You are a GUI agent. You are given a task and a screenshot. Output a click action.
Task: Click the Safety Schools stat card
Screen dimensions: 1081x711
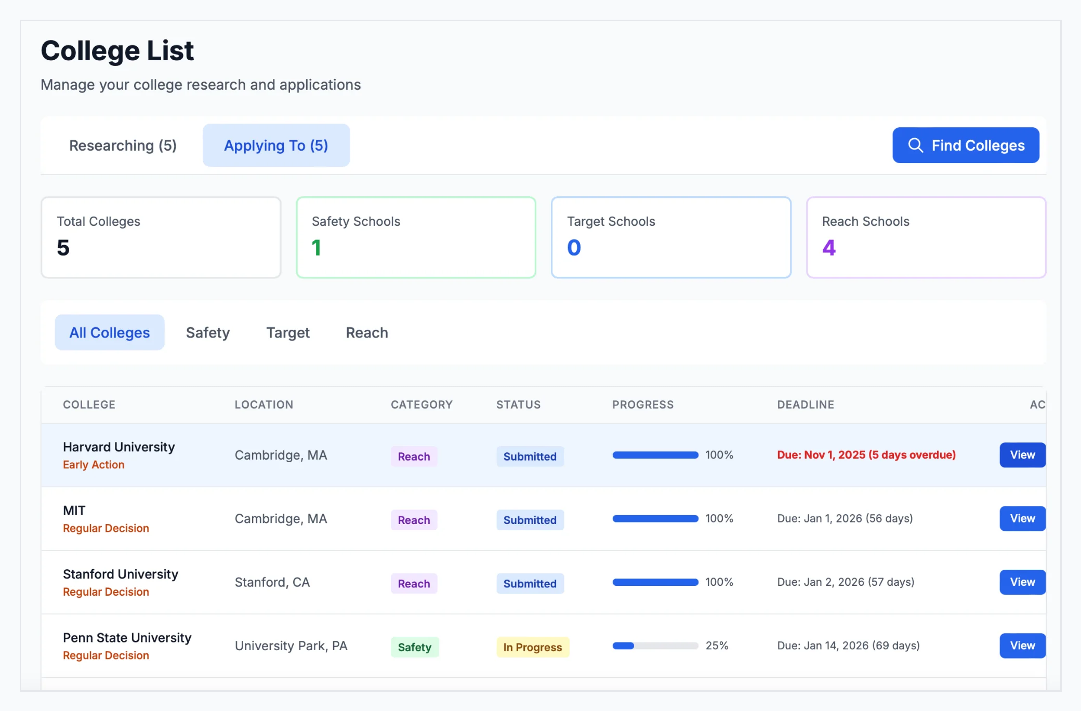coord(415,237)
